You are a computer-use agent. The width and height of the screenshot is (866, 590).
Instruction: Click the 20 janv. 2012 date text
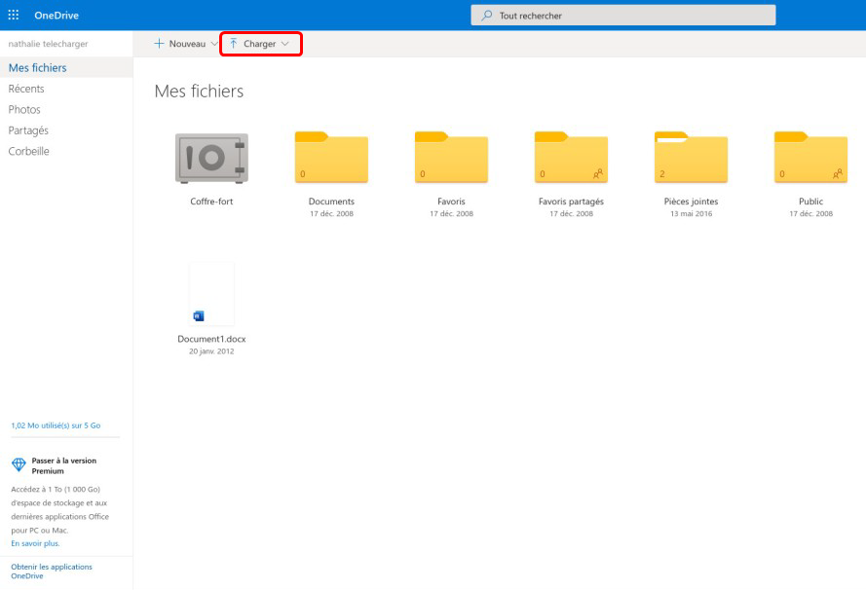pos(211,351)
